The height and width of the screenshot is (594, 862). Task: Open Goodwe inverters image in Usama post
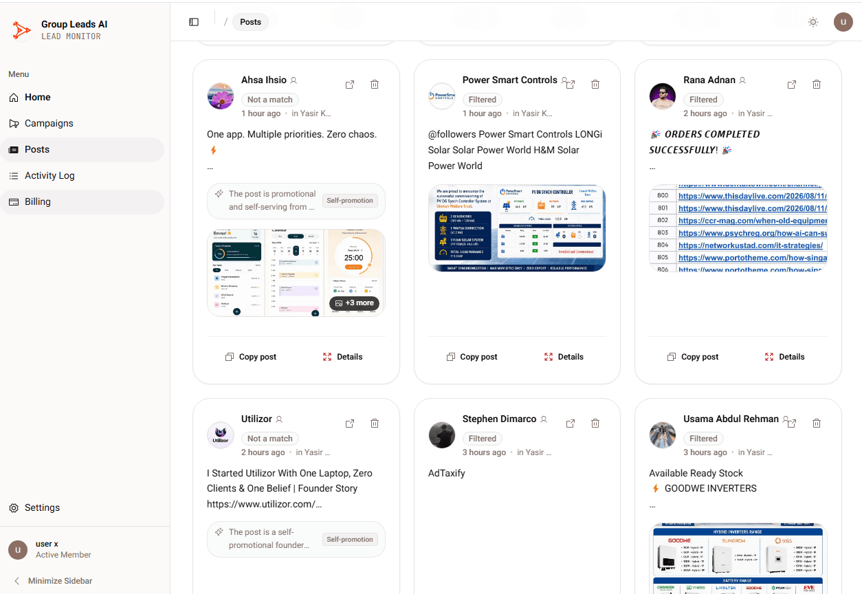(738, 558)
